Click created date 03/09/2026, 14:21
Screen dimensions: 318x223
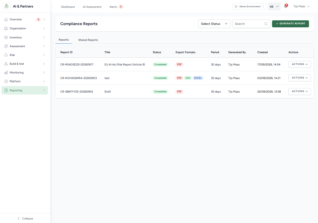(269, 78)
